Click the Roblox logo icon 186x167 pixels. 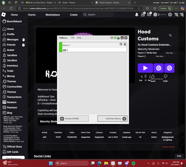[4, 14]
